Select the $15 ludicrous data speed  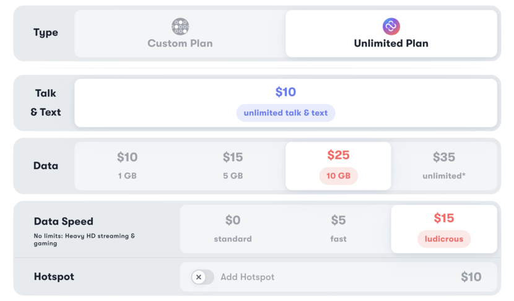tap(444, 229)
